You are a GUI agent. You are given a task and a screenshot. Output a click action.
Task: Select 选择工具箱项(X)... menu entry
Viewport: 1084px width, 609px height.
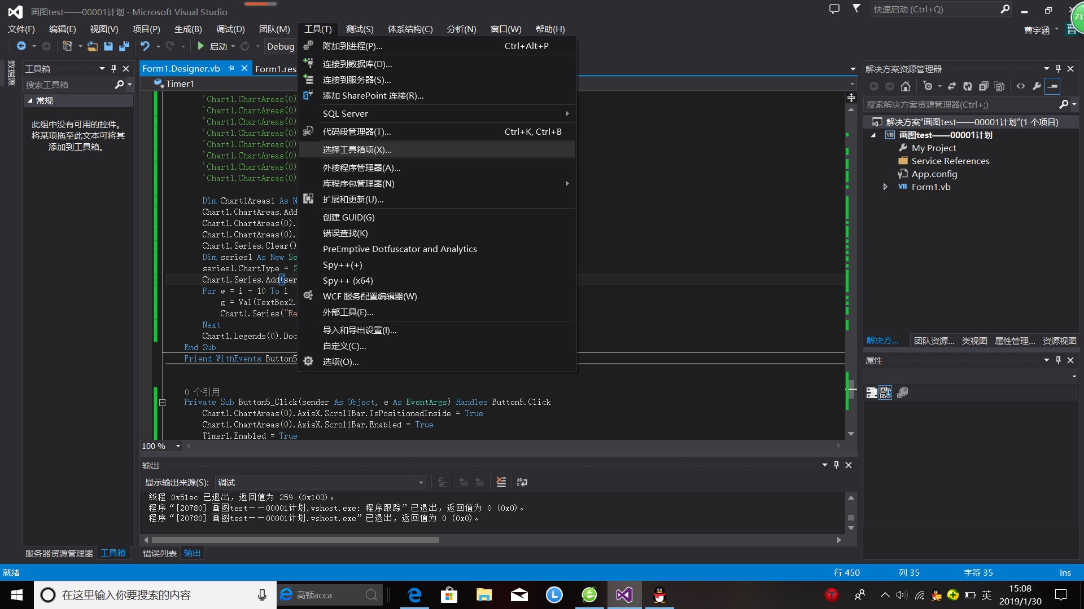pos(357,149)
